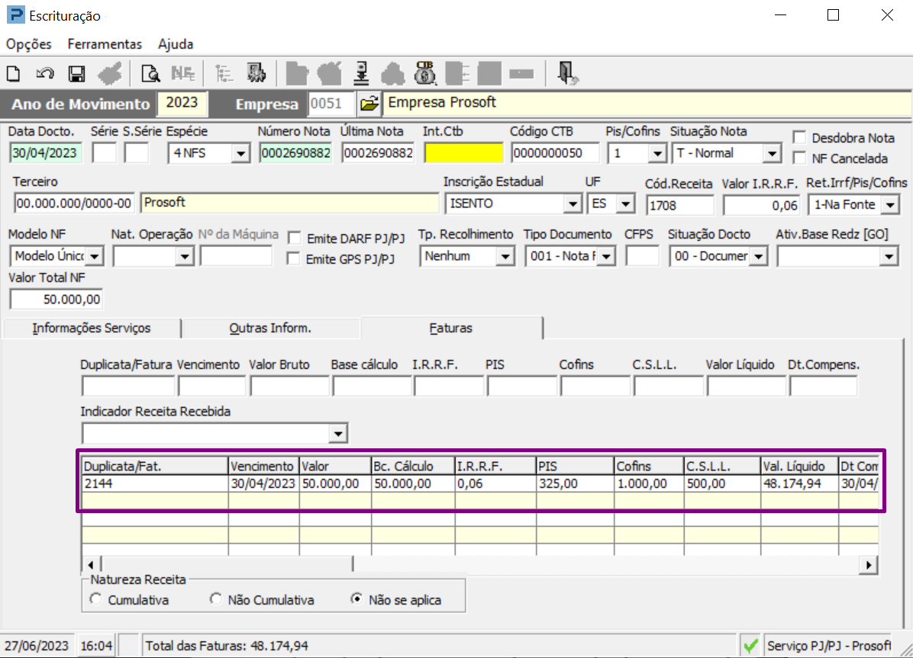Viewport: 913px width, 658px height.
Task: Check the NF Cancelada box
Action: pos(799,158)
